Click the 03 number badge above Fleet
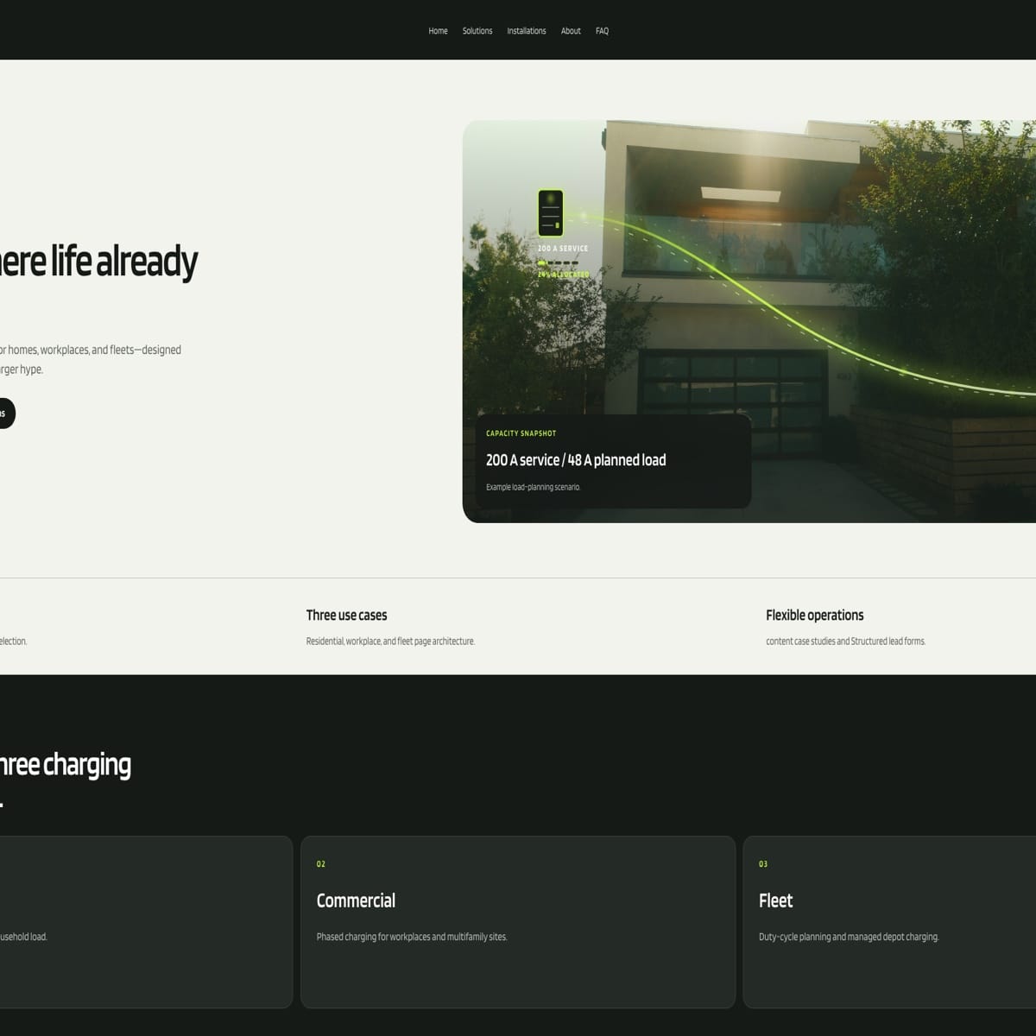 pyautogui.click(x=763, y=864)
